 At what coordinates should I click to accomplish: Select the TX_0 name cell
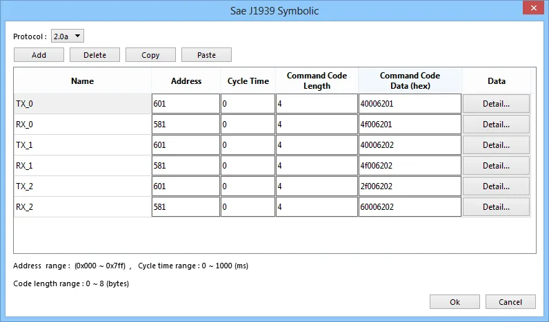click(x=83, y=104)
